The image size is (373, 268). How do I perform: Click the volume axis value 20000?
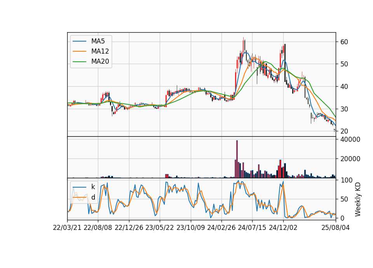point(350,159)
